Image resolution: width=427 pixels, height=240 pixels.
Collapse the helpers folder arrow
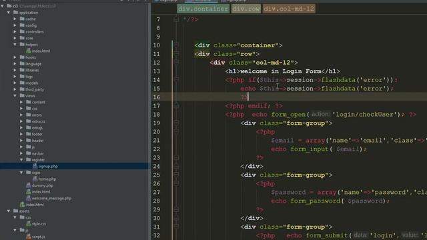pos(15,45)
